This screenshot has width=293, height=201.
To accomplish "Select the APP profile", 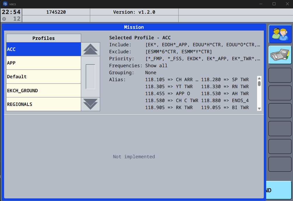I will tap(43, 63).
